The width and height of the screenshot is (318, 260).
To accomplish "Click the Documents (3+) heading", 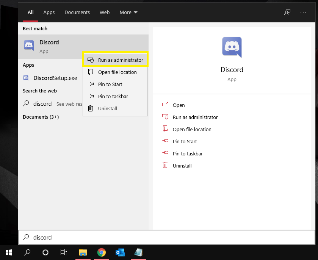I will [x=41, y=117].
